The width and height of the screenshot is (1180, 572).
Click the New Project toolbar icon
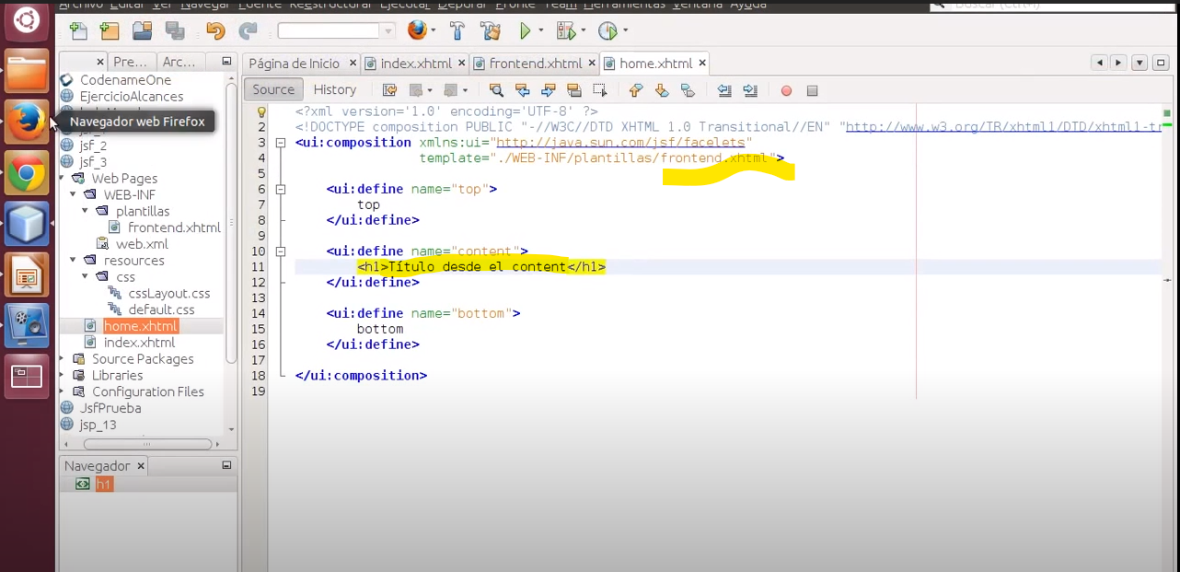pos(110,30)
